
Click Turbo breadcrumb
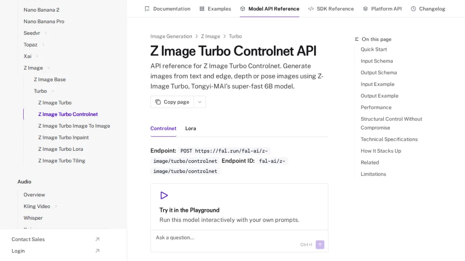point(235,36)
